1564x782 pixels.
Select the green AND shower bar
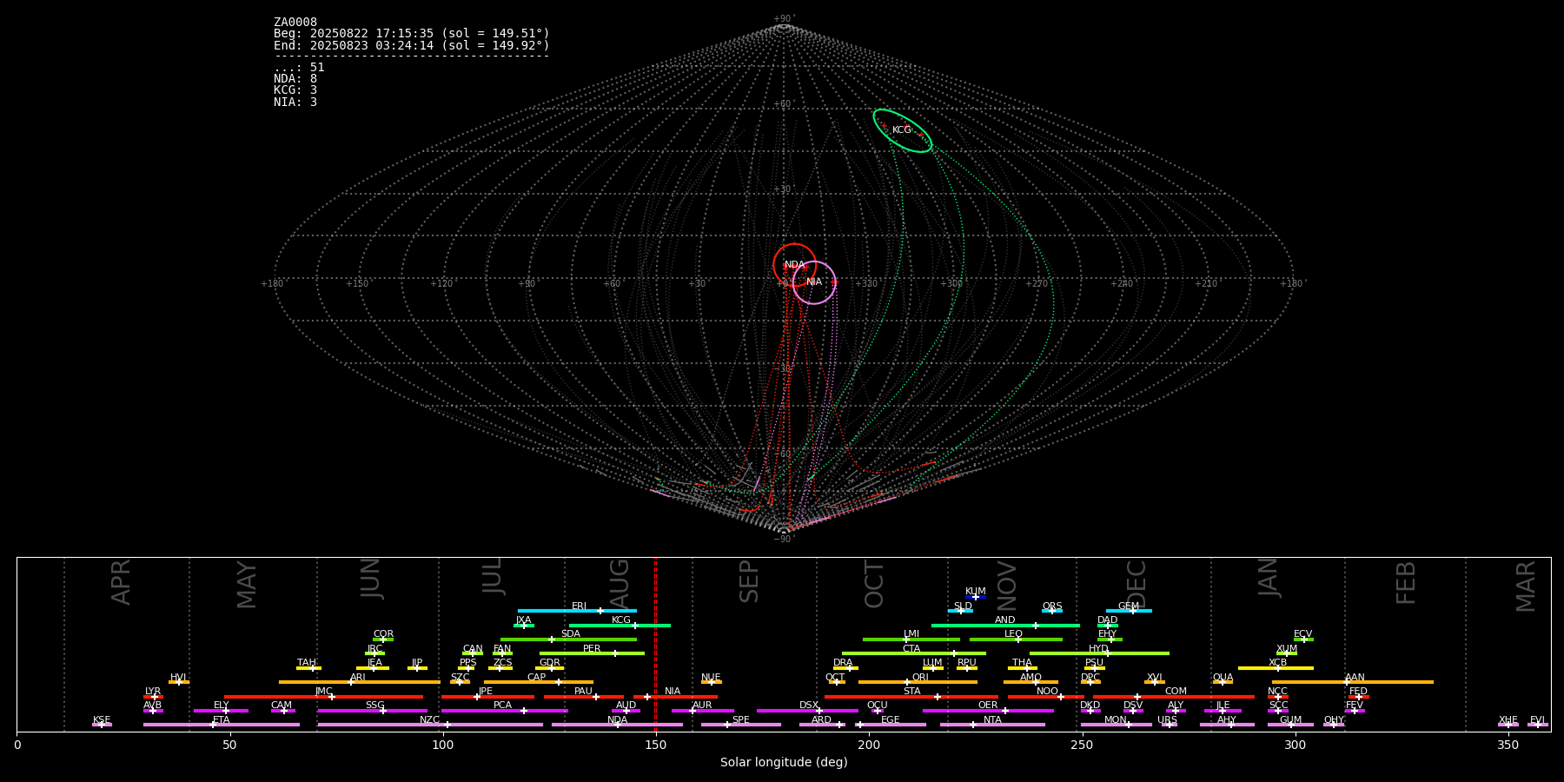click(x=1005, y=625)
